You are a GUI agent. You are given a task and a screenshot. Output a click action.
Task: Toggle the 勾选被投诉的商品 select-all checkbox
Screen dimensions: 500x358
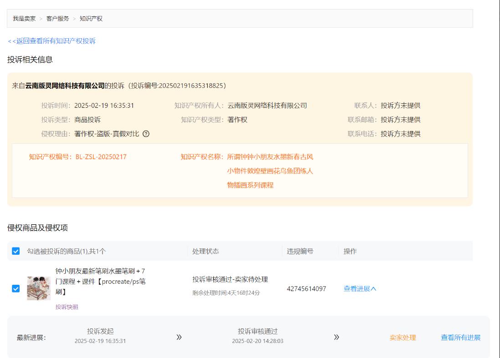click(x=16, y=251)
